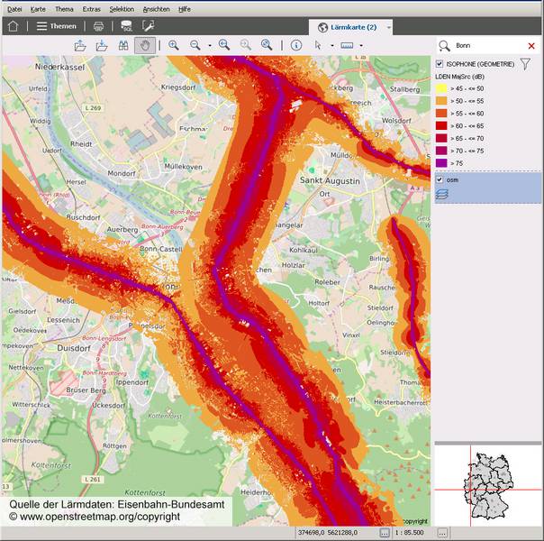This screenshot has width=544, height=541.
Task: Switch to the Lärmkarte (2) tab
Action: 351,27
